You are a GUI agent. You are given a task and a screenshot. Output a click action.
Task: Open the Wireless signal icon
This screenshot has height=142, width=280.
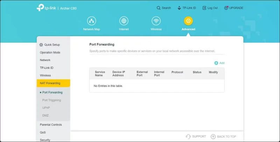coord(156,21)
